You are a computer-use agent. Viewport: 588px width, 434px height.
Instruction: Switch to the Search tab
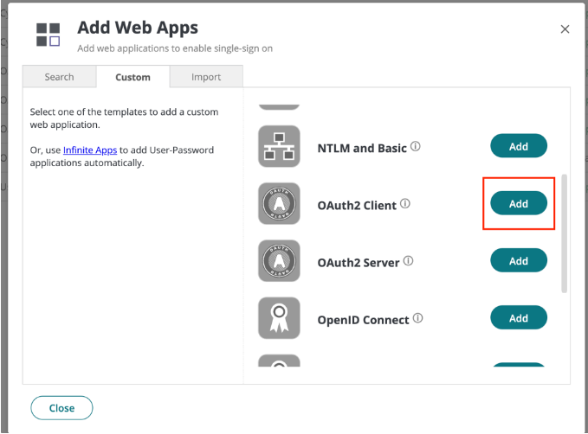pyautogui.click(x=59, y=77)
